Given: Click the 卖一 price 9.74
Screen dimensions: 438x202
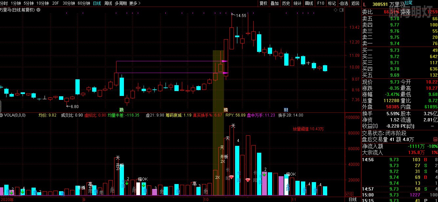Looking at the screenshot, I should tap(395, 43).
